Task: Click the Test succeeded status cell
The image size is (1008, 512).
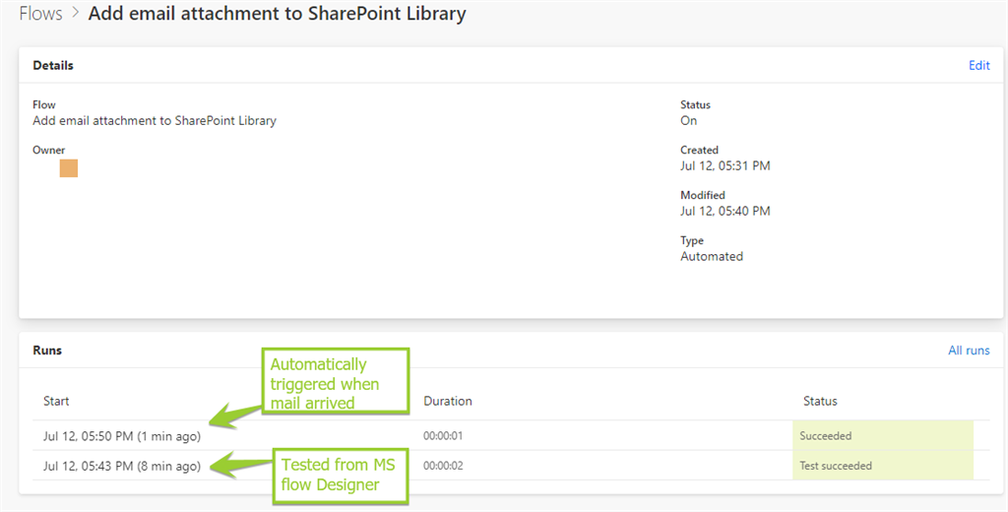Action: (883, 465)
